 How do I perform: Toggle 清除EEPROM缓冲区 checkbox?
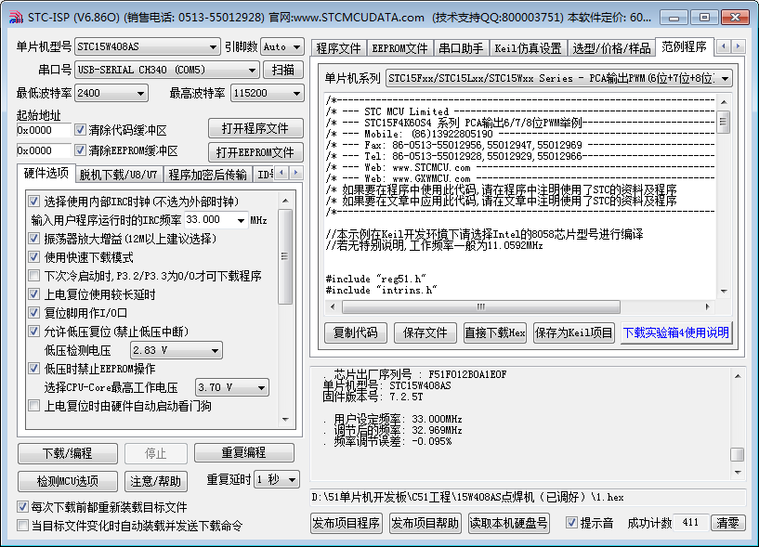coord(80,150)
